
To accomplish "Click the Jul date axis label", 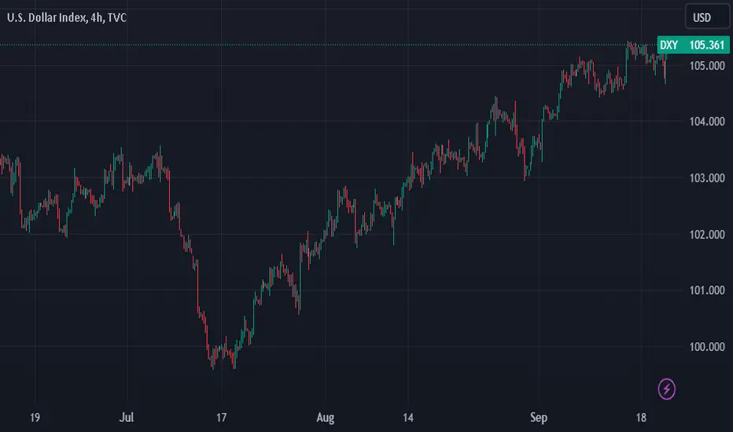I will pos(126,417).
